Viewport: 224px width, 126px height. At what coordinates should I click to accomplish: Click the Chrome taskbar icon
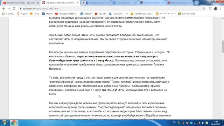point(14,123)
